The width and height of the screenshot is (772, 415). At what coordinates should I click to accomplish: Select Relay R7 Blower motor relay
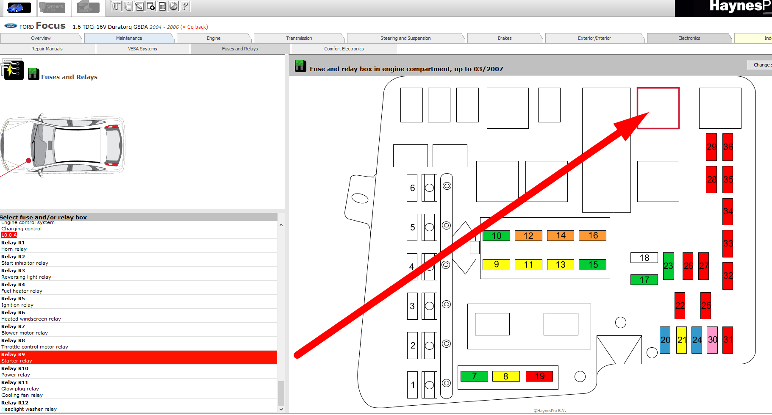tap(139, 330)
